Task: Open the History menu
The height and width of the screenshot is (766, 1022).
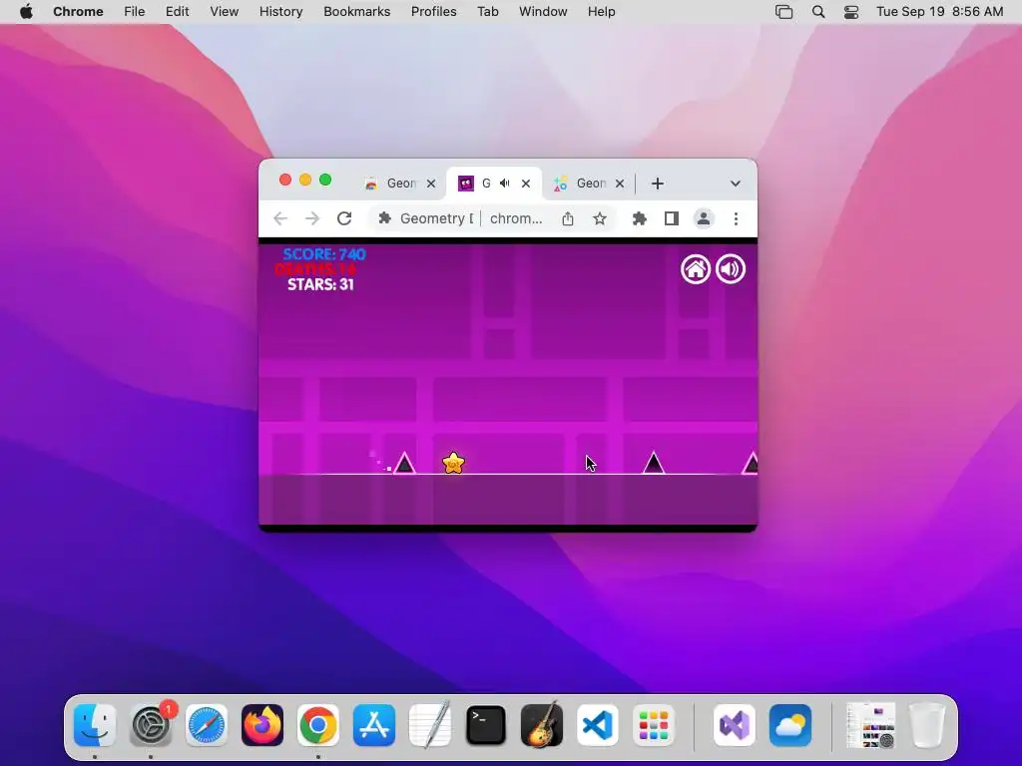Action: 280,12
